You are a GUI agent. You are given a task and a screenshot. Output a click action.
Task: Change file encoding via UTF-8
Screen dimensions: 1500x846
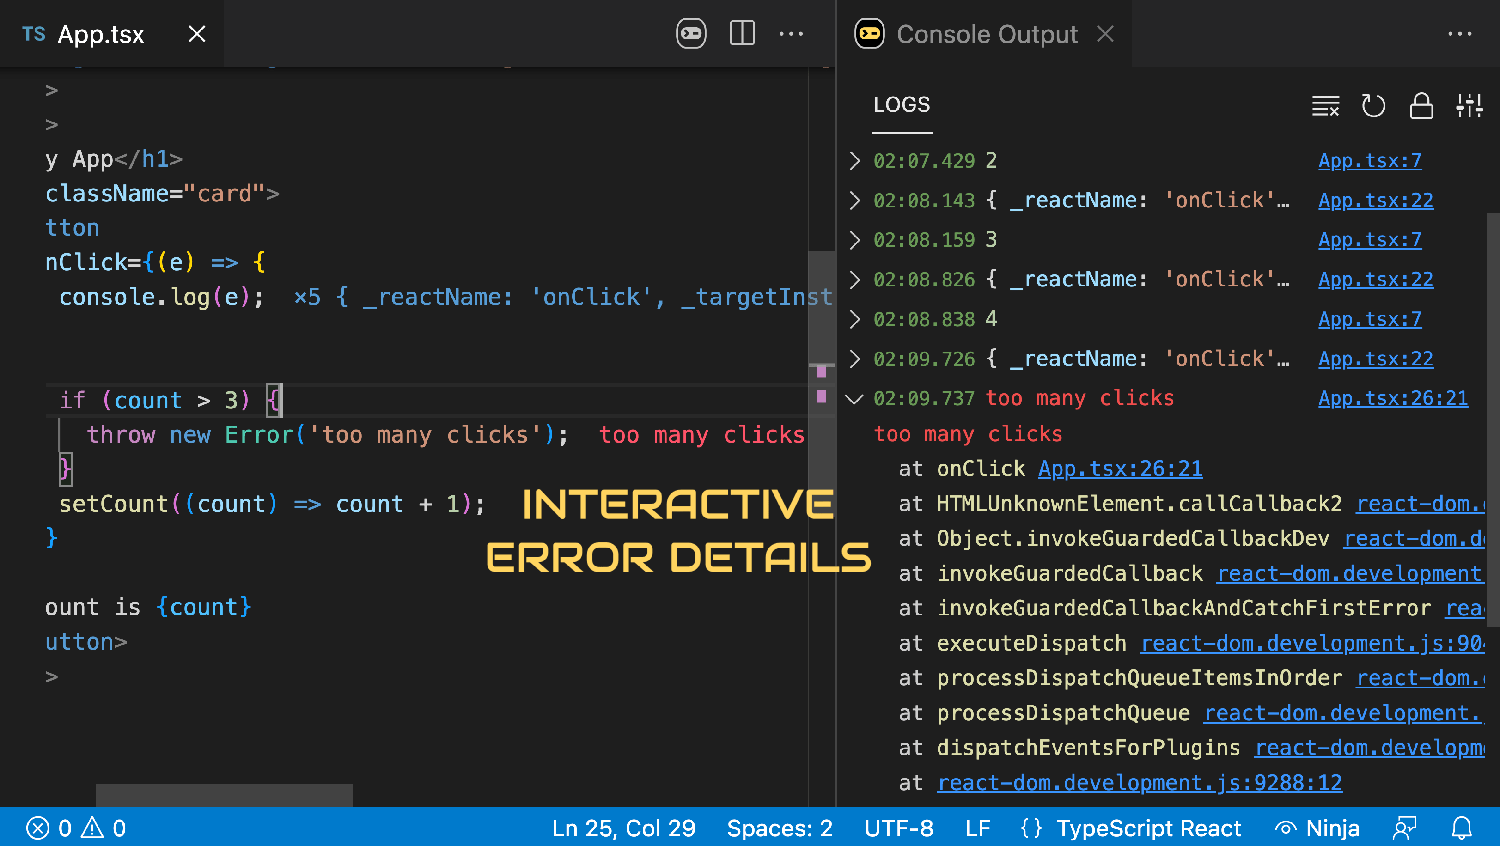point(898,828)
